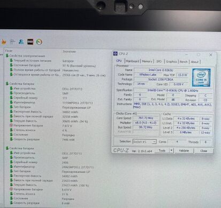Click the Technology value 14 nm
The width and height of the screenshot is (221, 208).
tap(141, 84)
